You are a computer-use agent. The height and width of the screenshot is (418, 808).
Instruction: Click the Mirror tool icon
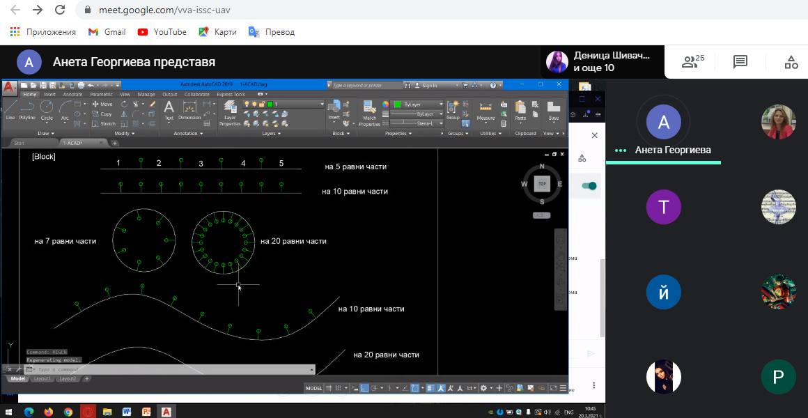pos(124,114)
